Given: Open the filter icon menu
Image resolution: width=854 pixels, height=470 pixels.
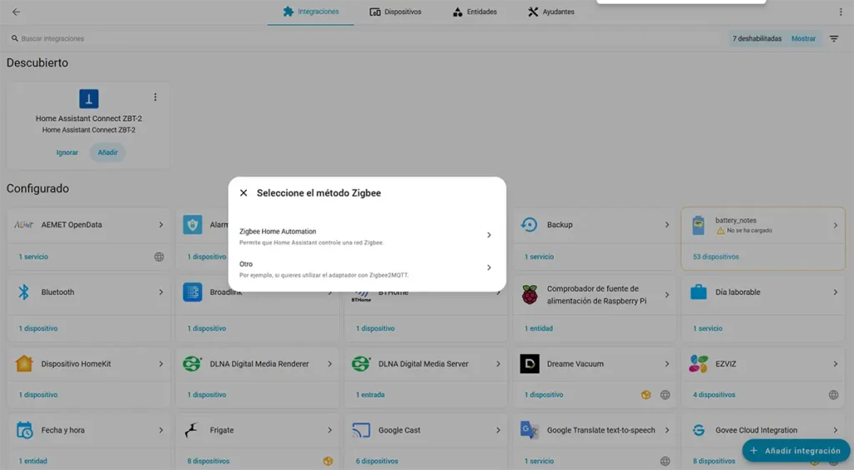Looking at the screenshot, I should click(834, 38).
